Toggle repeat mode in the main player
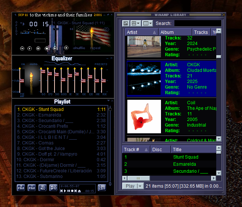The image size is (242, 207). [95, 48]
